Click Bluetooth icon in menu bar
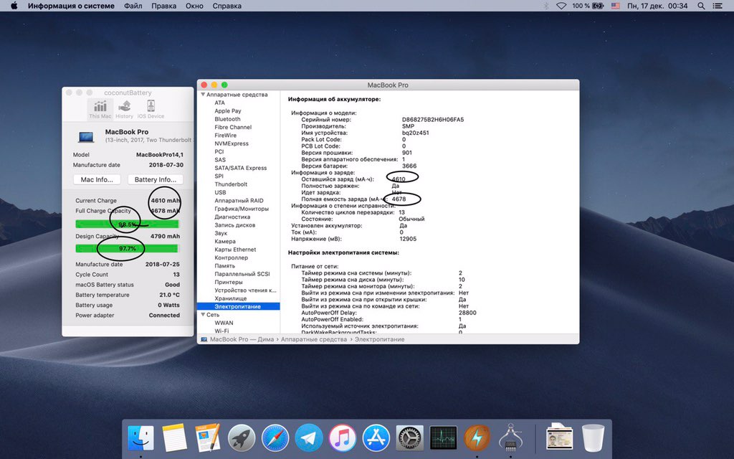 coord(545,6)
